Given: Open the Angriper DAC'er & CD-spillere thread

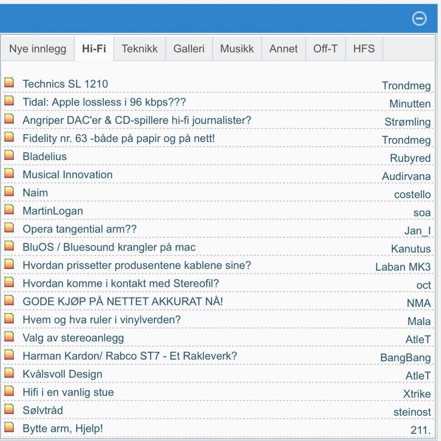Looking at the screenshot, I should coord(137,120).
